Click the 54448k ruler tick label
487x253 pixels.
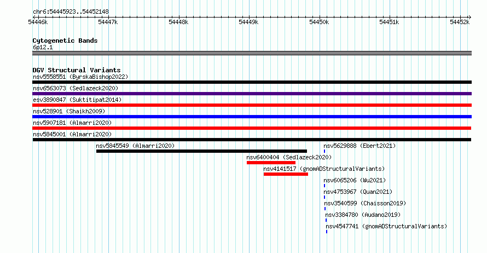click(178, 22)
